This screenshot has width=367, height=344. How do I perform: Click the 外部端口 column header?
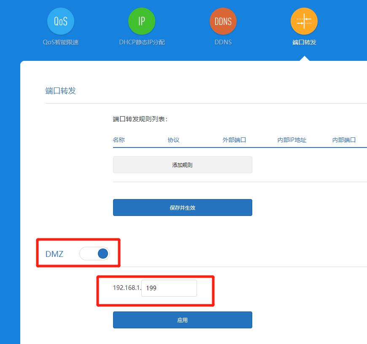pyautogui.click(x=234, y=140)
